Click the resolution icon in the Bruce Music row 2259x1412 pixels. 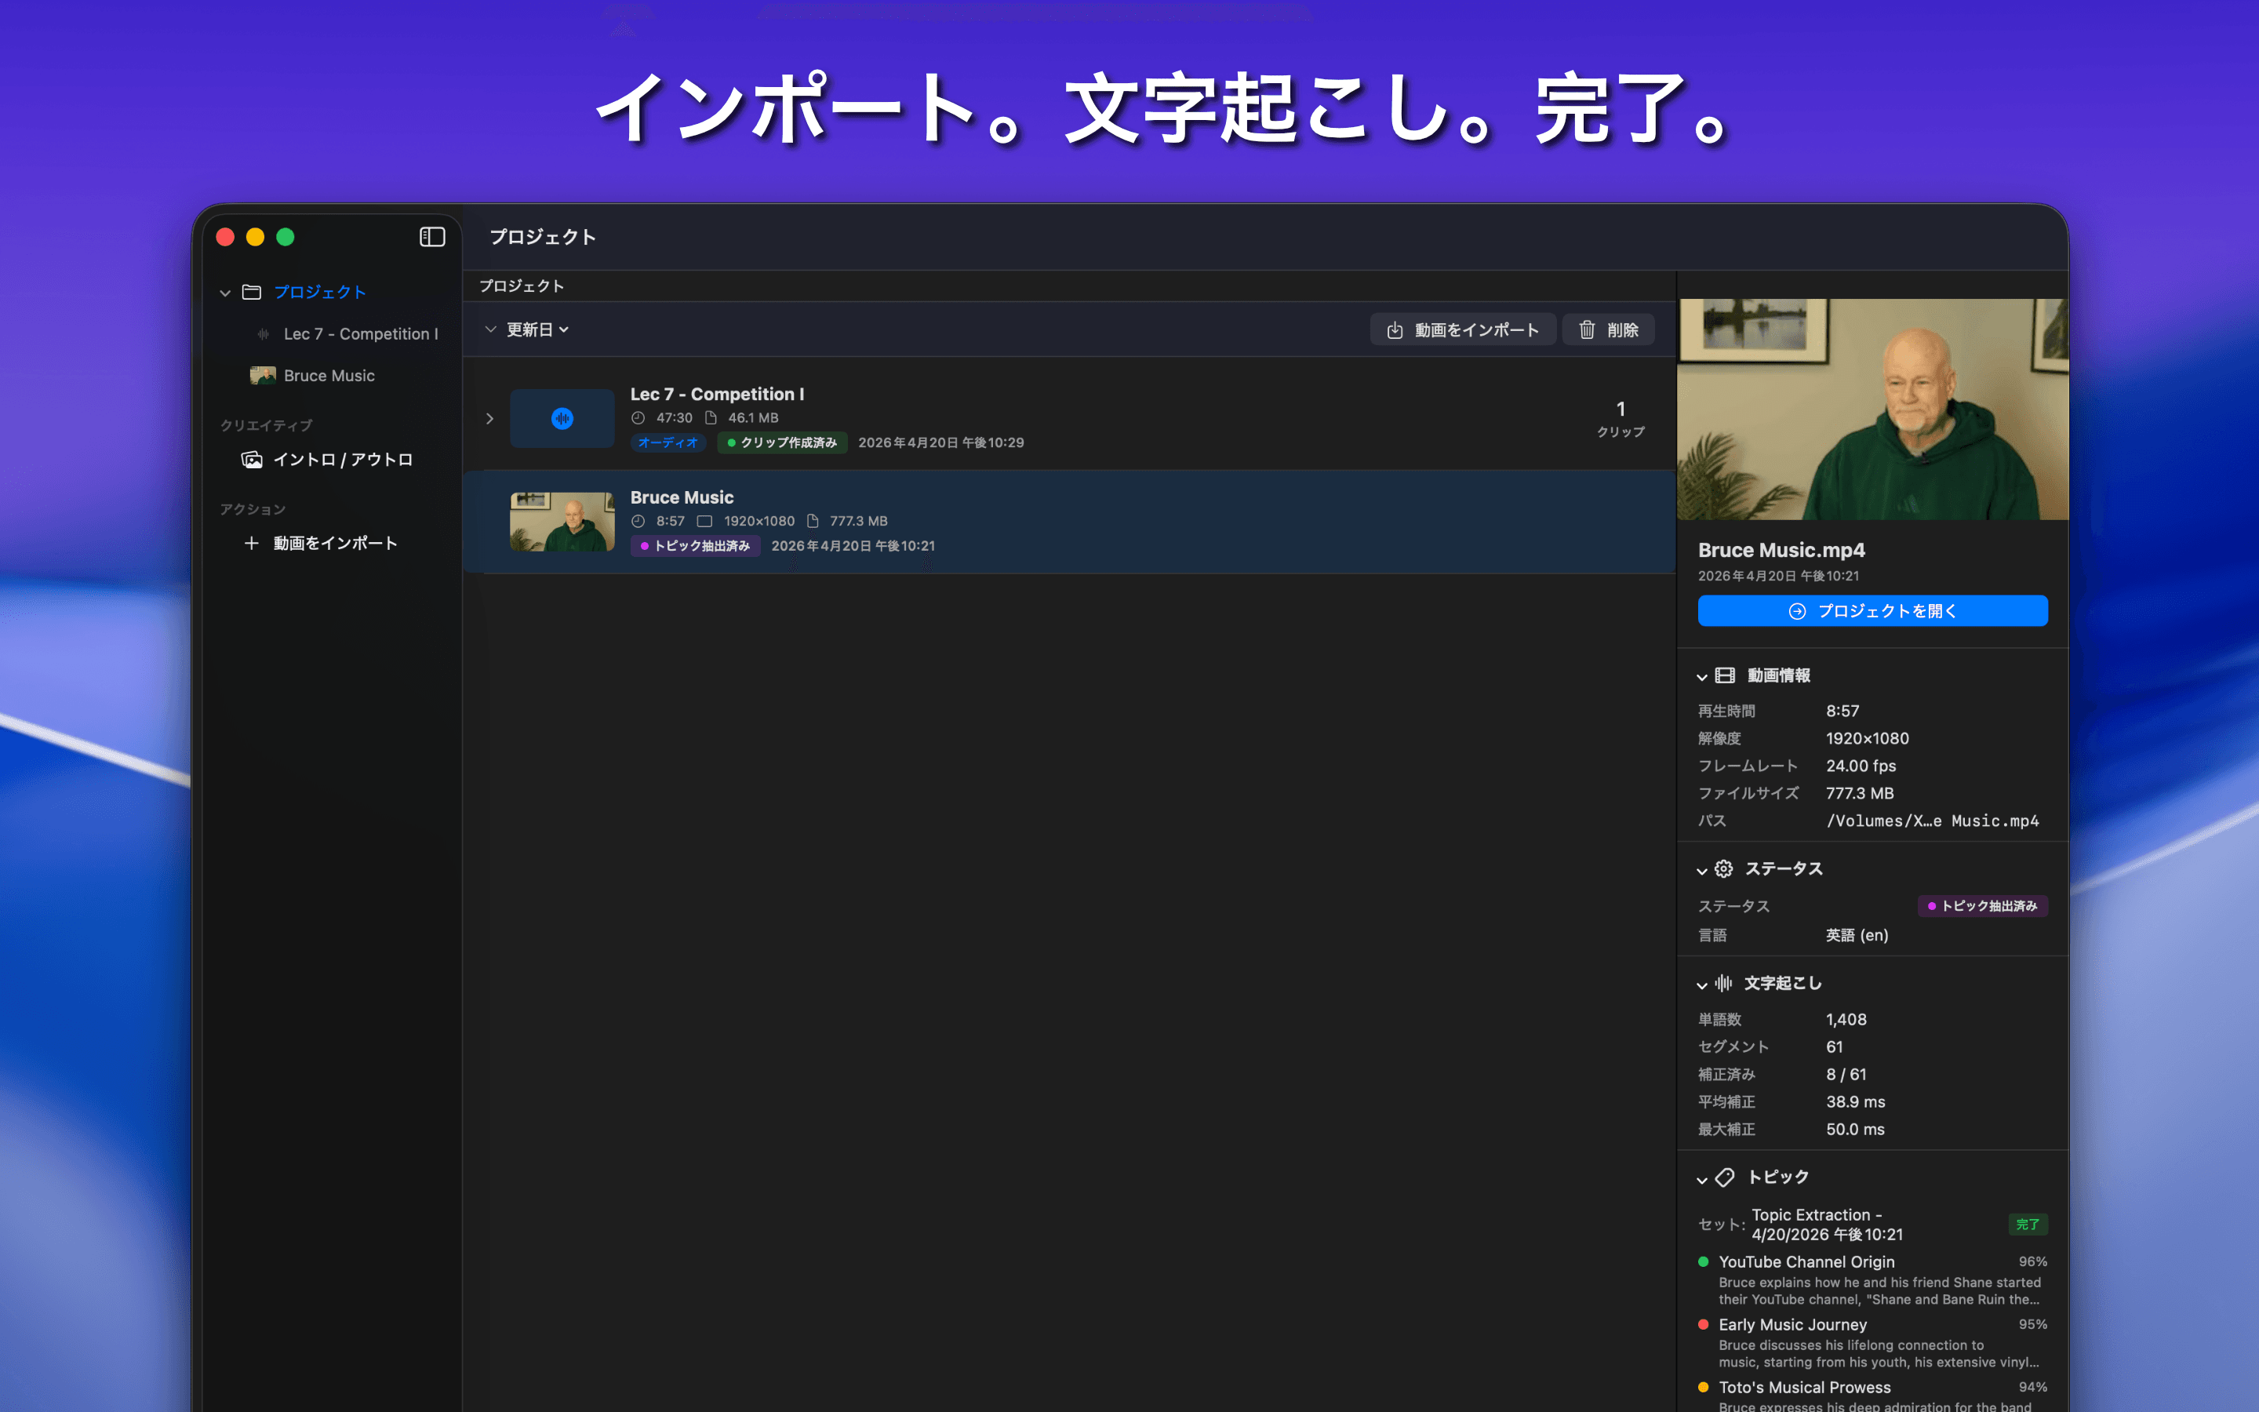[x=705, y=521]
